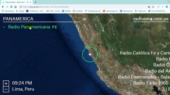Open site info icon in address bar
170x95 pixels.
tap(21, 7)
